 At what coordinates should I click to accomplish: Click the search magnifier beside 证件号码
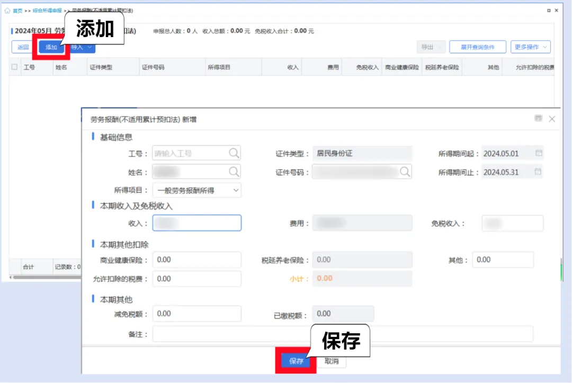tap(406, 172)
